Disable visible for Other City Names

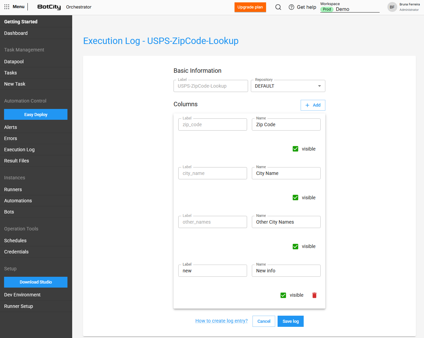pyautogui.click(x=296, y=246)
